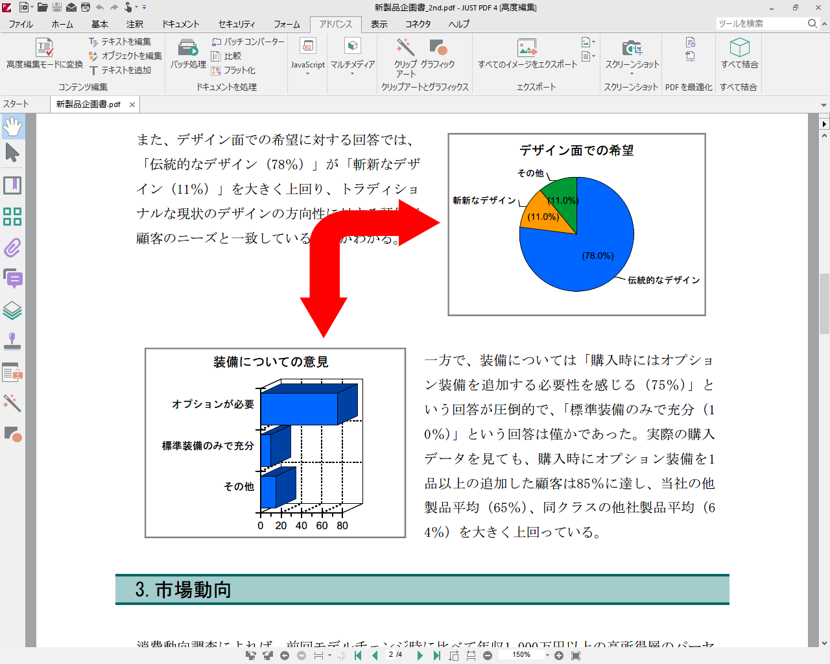Switch to the セキュリティ tab
The width and height of the screenshot is (830, 664).
(x=237, y=24)
